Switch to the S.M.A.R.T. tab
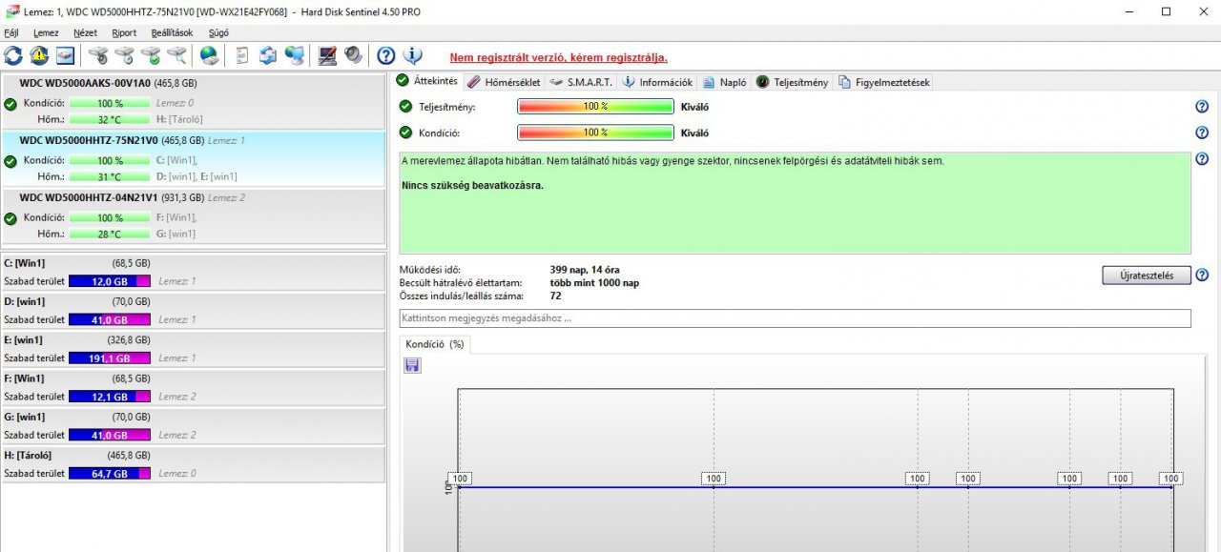This screenshot has width=1221, height=552. point(581,82)
